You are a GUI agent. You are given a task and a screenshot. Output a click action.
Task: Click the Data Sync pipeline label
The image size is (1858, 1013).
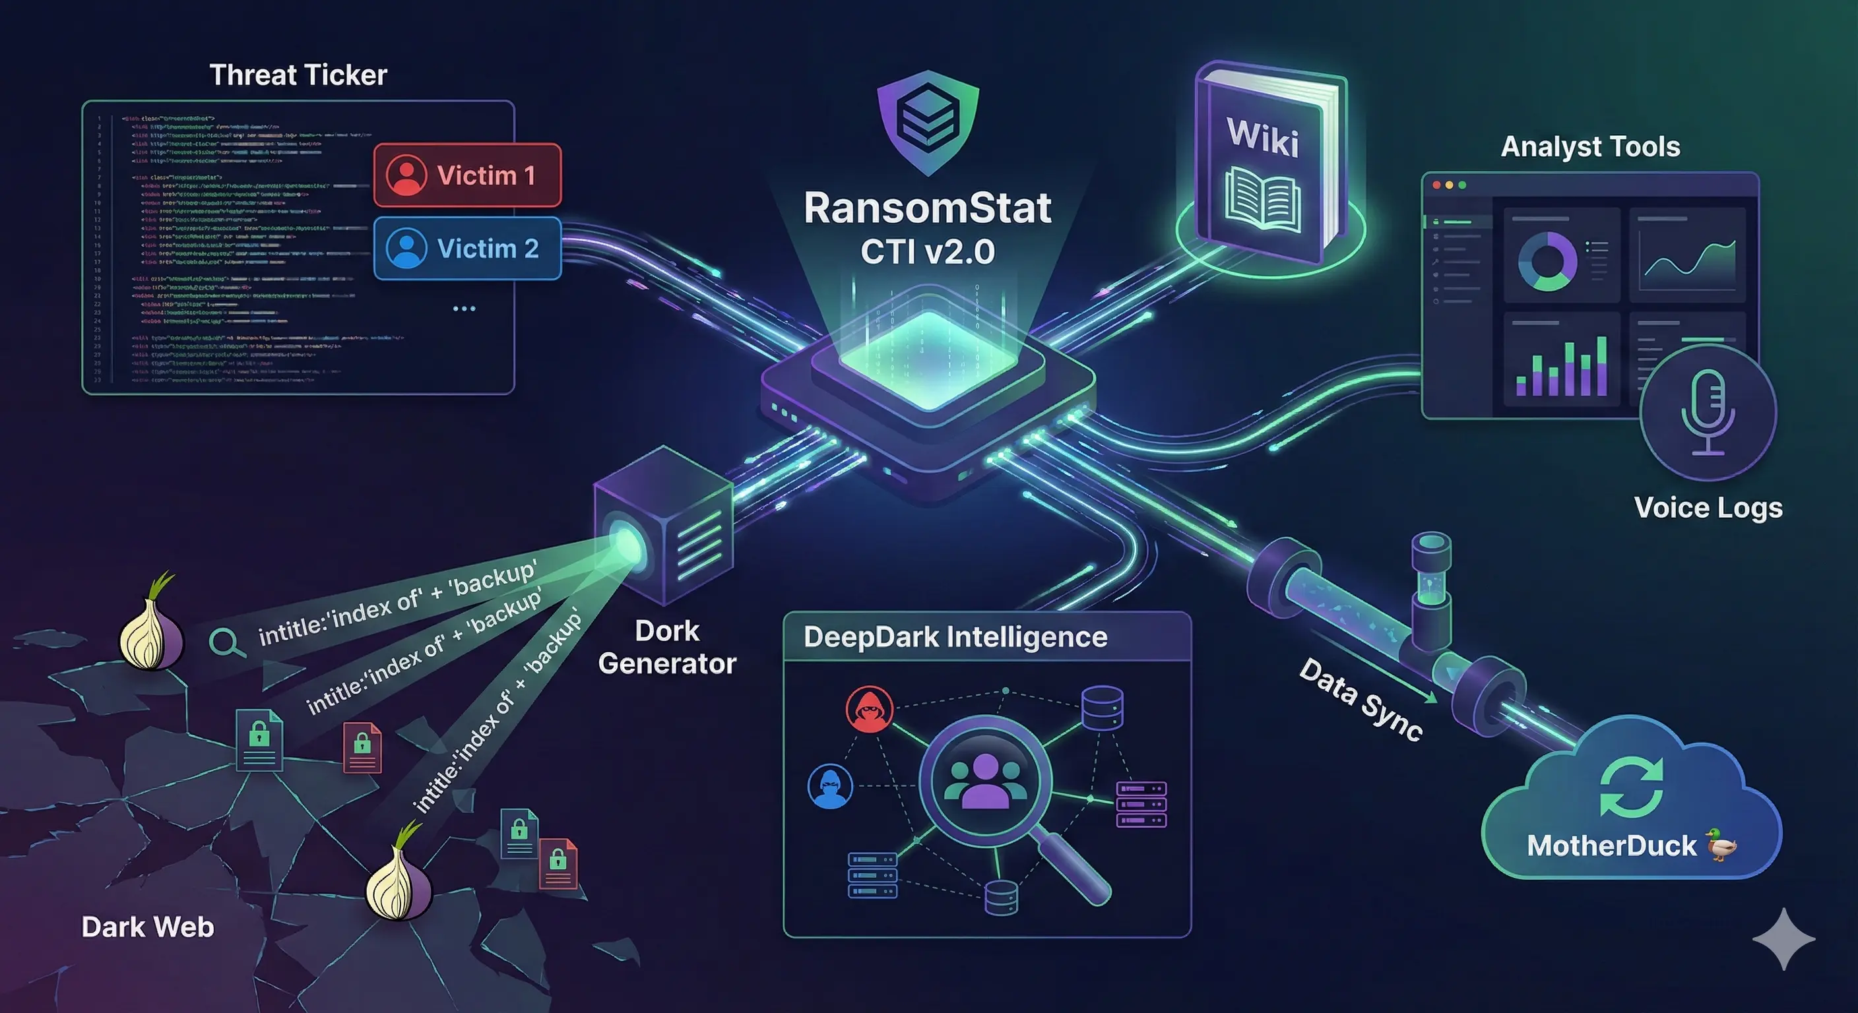click(1361, 696)
